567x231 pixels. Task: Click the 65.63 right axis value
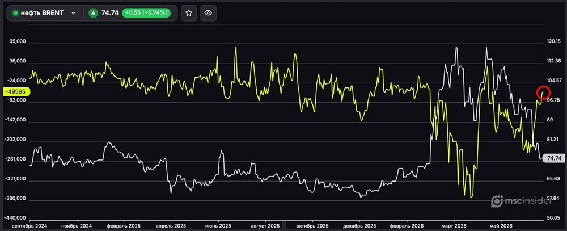pyautogui.click(x=553, y=178)
